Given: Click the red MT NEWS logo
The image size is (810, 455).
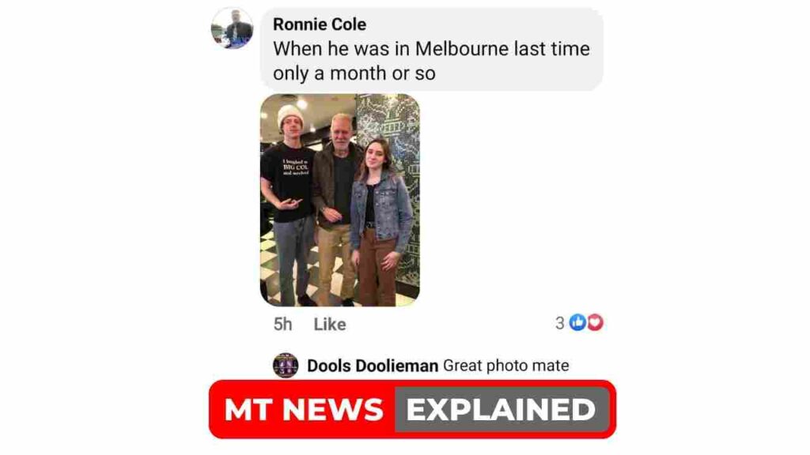Looking at the screenshot, I should pyautogui.click(x=303, y=410).
